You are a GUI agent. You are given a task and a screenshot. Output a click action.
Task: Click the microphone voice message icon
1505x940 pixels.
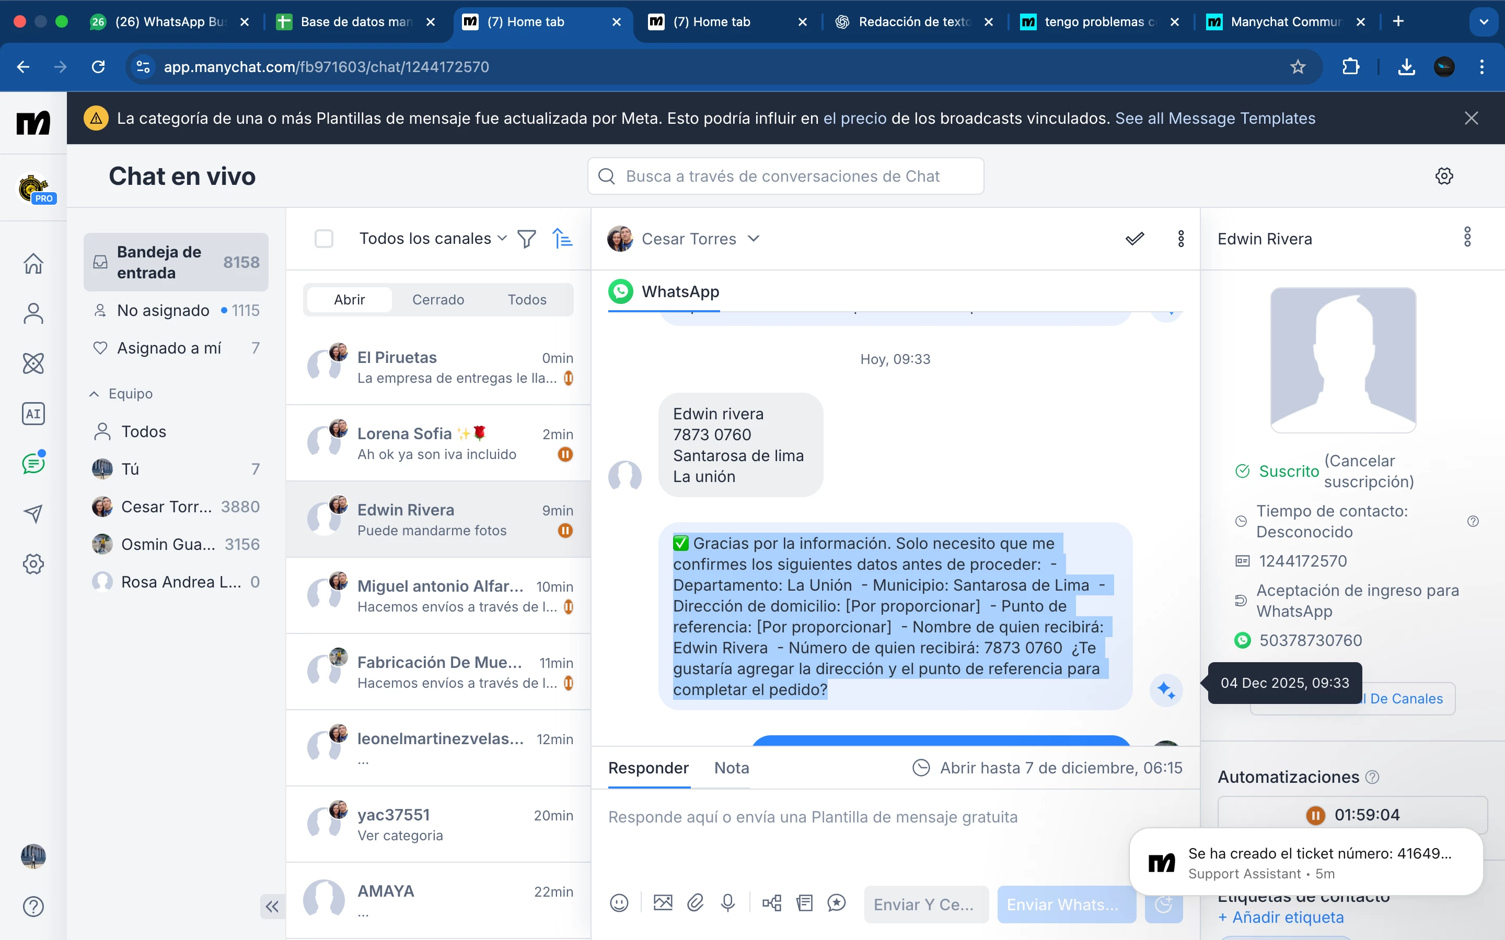click(727, 903)
